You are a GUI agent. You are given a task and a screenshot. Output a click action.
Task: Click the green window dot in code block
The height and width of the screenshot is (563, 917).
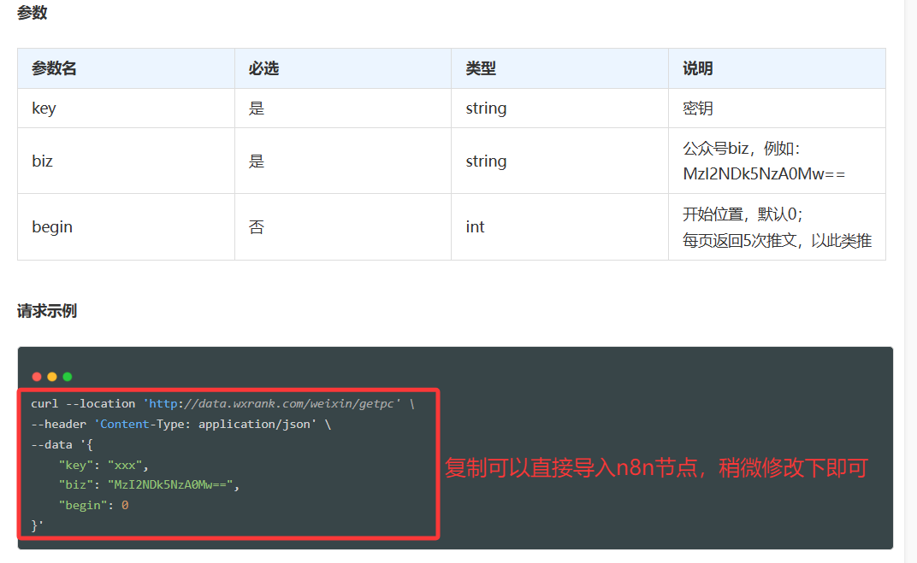(x=67, y=376)
